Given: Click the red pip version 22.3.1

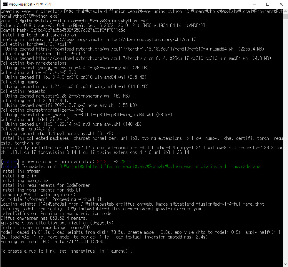Looking at the screenshot, I should 104,162.
